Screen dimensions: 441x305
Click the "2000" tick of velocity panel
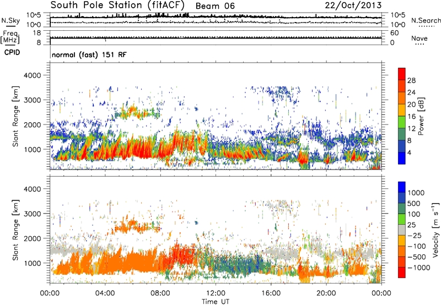point(32,238)
